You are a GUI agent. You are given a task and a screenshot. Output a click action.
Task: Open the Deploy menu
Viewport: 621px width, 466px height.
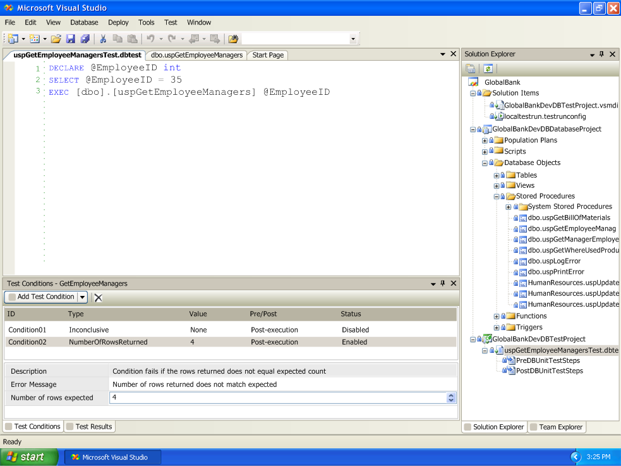(118, 23)
